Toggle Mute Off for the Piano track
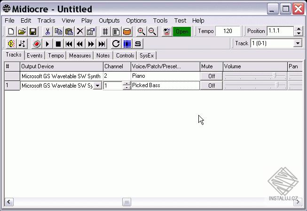Viewport: 307px width, 211px height. click(212, 76)
